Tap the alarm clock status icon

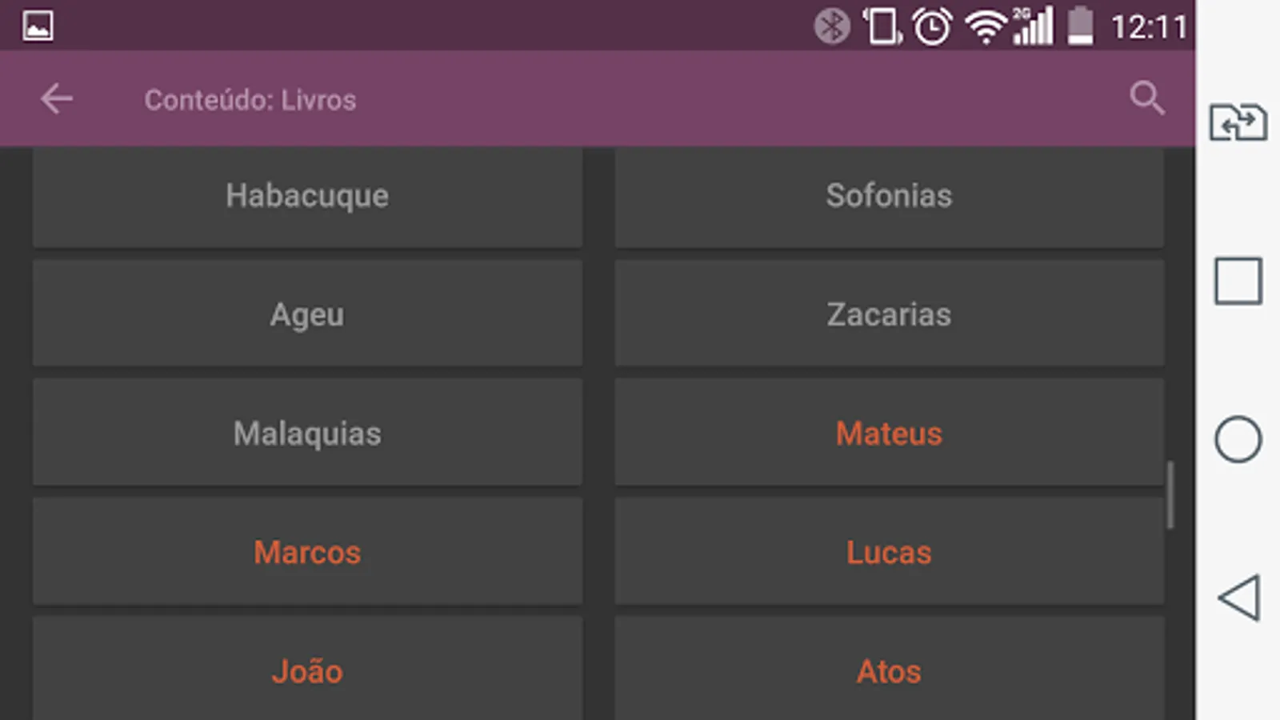tap(932, 26)
